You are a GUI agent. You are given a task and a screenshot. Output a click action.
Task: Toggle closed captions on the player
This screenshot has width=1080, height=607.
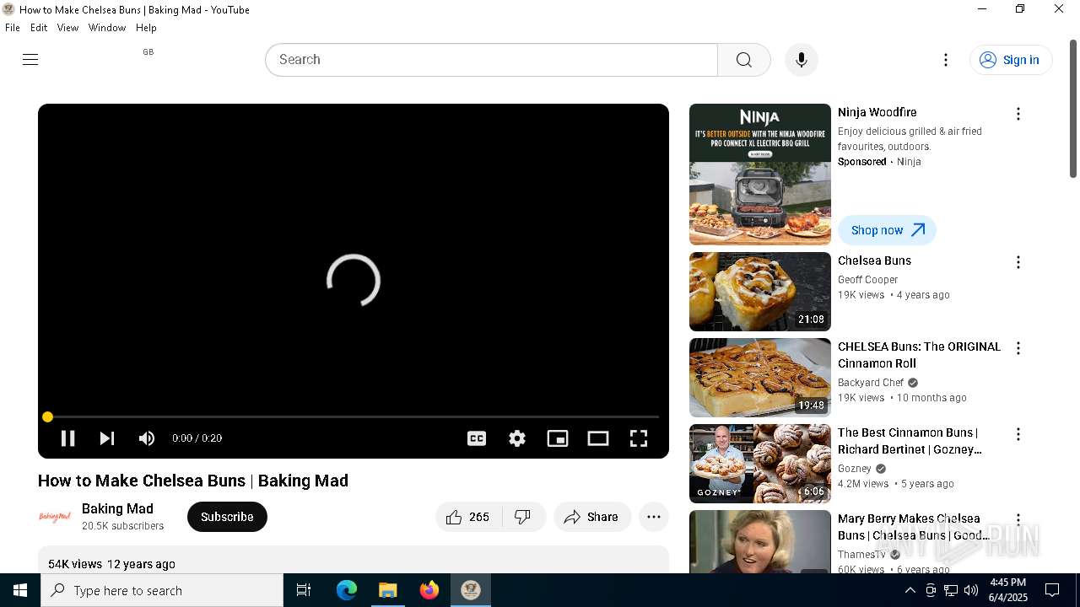477,438
